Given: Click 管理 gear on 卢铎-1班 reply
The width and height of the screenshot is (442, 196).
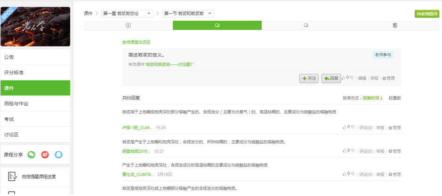Looking at the screenshot, I should tap(394, 128).
